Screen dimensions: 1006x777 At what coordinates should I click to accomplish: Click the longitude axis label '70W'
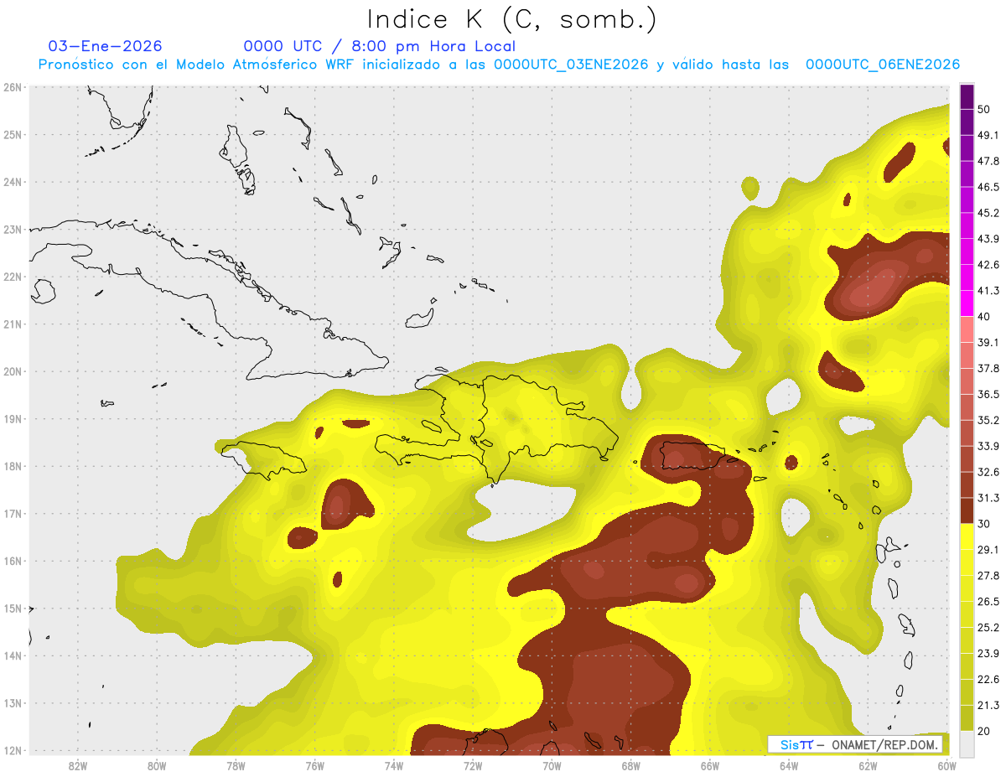coord(552,765)
